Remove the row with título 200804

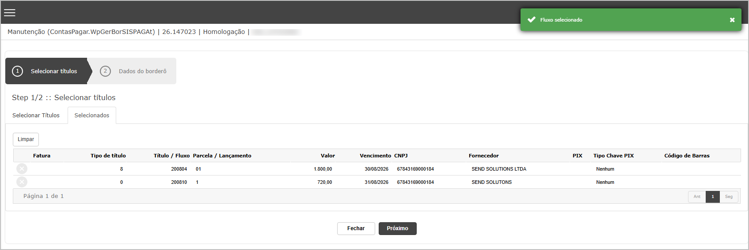(x=22, y=169)
